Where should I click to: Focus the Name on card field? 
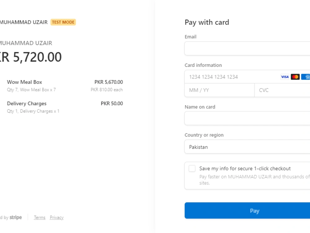(x=247, y=118)
